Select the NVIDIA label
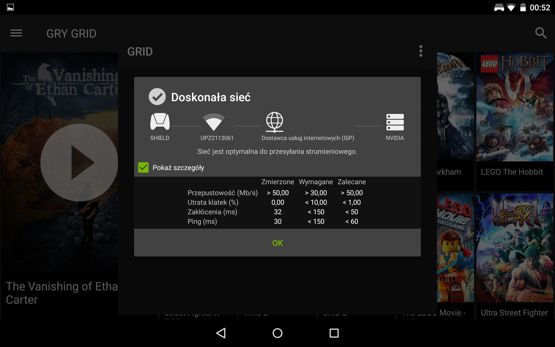This screenshot has width=555, height=347. coord(395,138)
